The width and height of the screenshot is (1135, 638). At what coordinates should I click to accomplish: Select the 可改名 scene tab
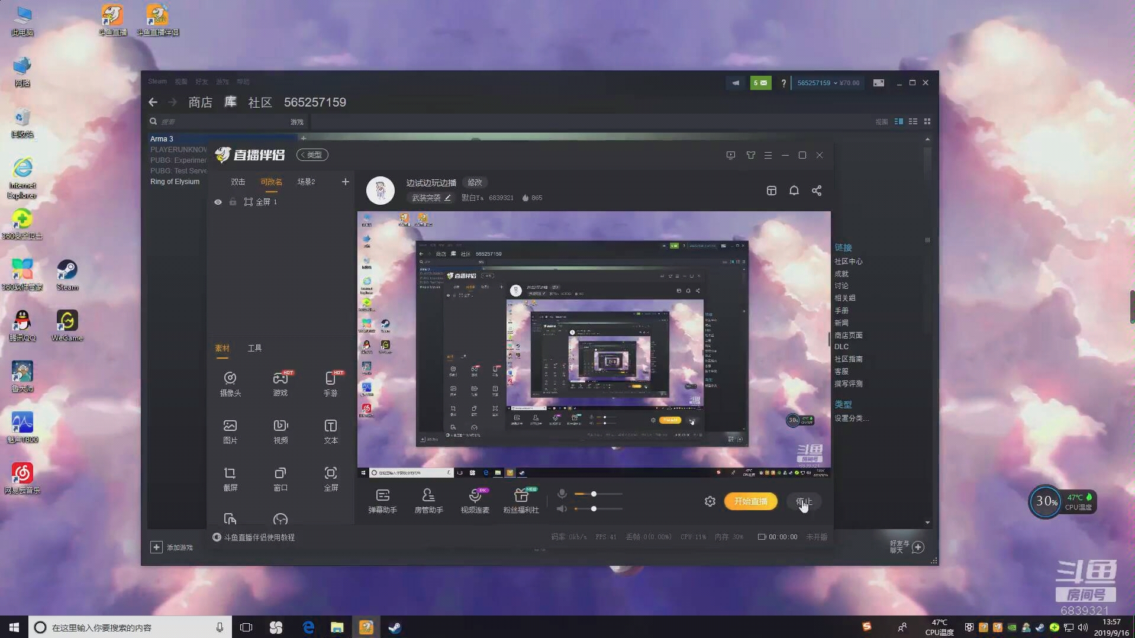272,182
